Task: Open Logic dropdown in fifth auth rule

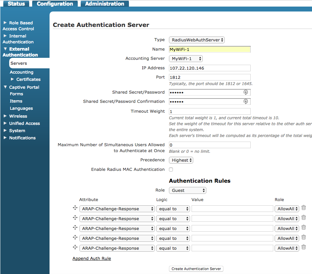Action: (173, 248)
